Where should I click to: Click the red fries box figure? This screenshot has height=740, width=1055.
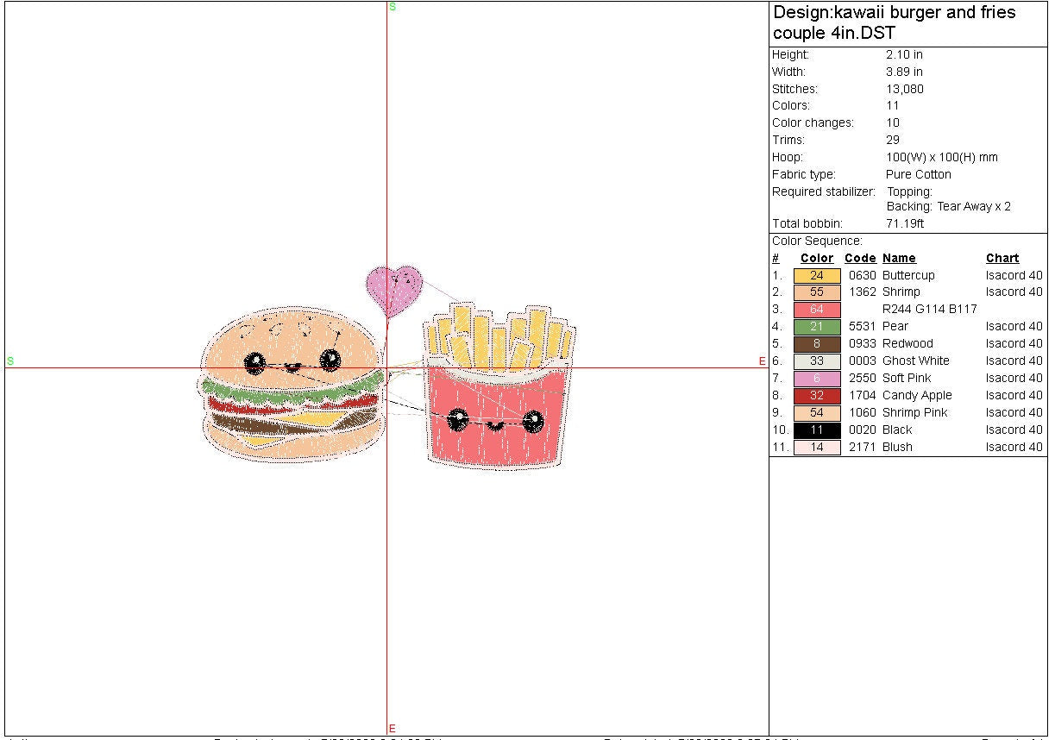(x=499, y=416)
